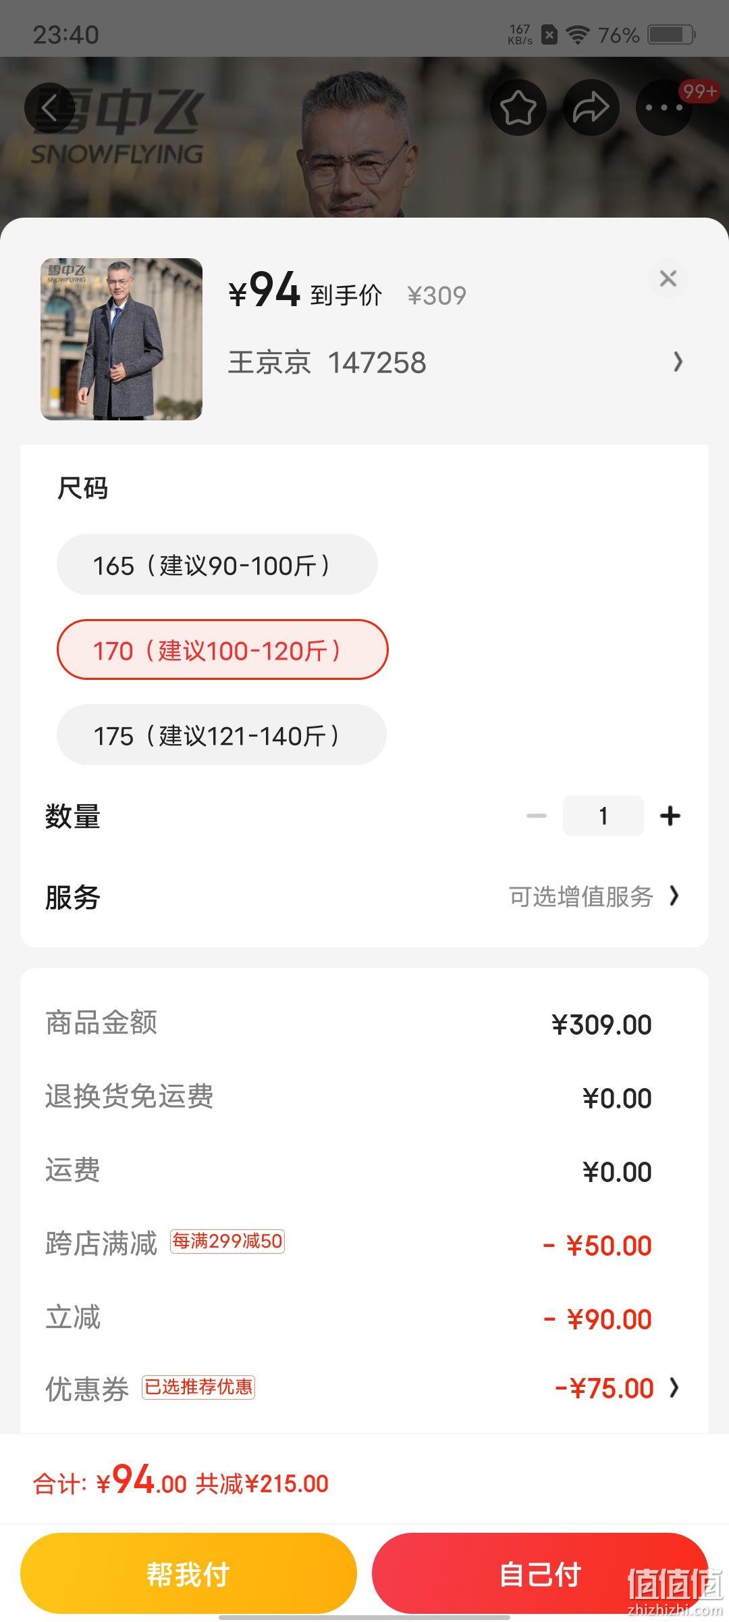
Task: Favorite the product with star icon
Action: [518, 107]
